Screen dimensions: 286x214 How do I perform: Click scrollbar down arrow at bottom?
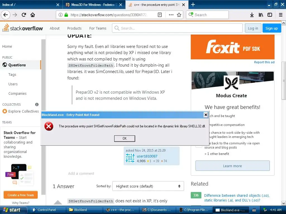(284, 203)
